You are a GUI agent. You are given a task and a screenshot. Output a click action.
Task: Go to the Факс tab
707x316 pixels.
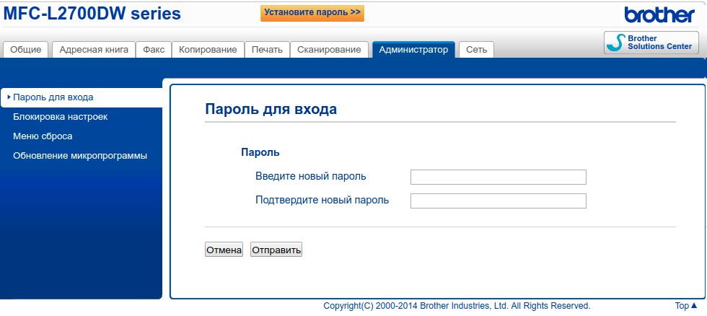[x=153, y=49]
